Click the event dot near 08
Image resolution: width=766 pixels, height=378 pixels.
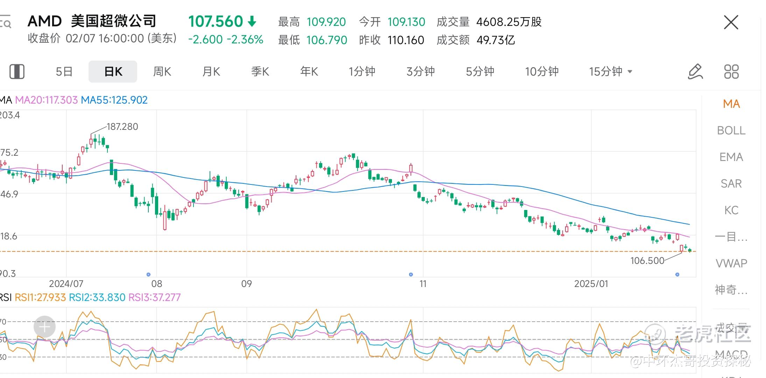148,274
